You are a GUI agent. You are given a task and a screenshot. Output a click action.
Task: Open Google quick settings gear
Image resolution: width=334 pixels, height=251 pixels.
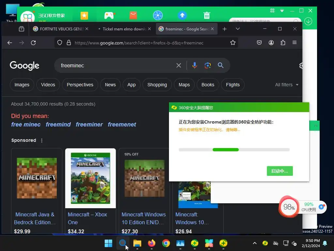coord(300,65)
